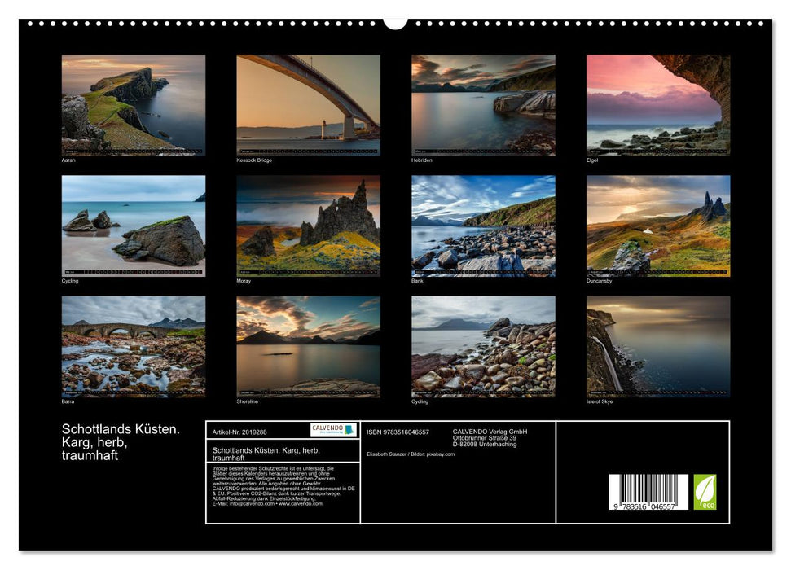Open the Aaran lighthouse cliff photo
The height and width of the screenshot is (570, 791).
click(134, 105)
